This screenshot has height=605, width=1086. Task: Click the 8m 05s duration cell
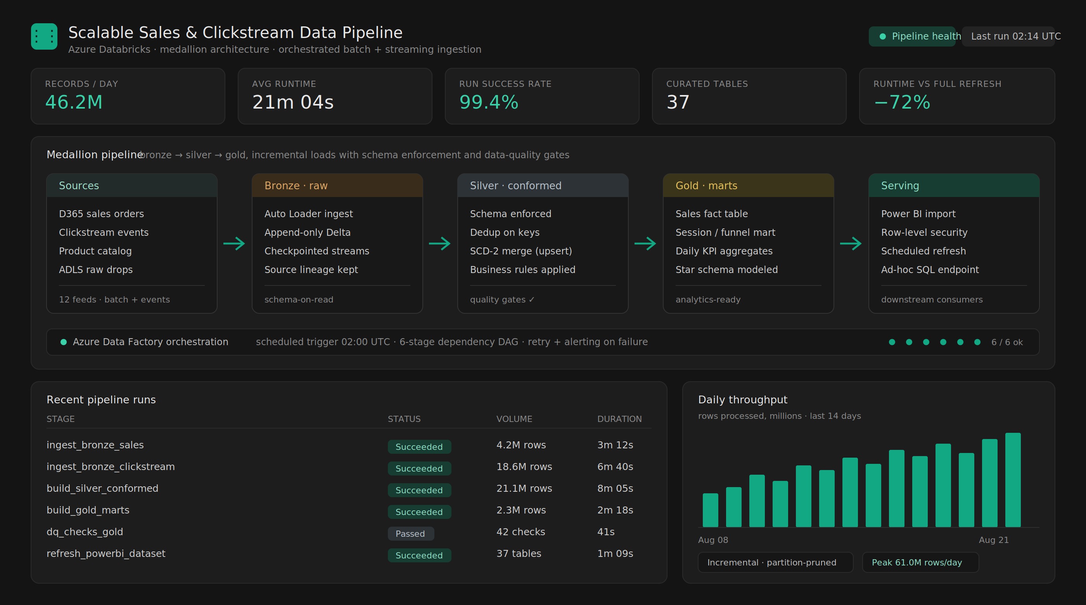click(x=615, y=488)
